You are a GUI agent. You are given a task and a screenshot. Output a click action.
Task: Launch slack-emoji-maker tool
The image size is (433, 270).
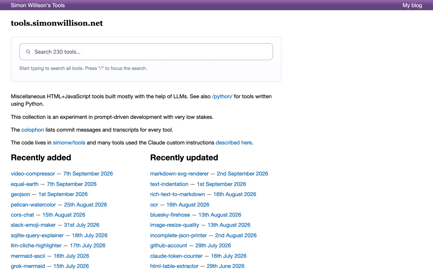pyautogui.click(x=33, y=225)
